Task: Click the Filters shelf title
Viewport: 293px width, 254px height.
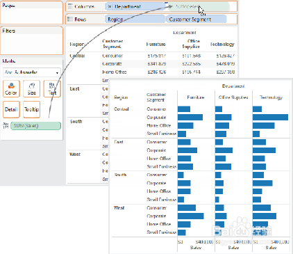Action: coord(9,31)
